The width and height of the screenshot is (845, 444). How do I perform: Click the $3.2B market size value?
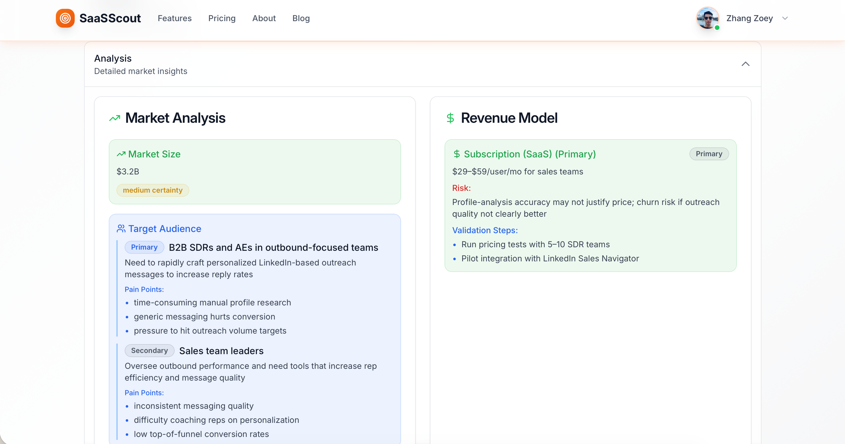pos(128,171)
